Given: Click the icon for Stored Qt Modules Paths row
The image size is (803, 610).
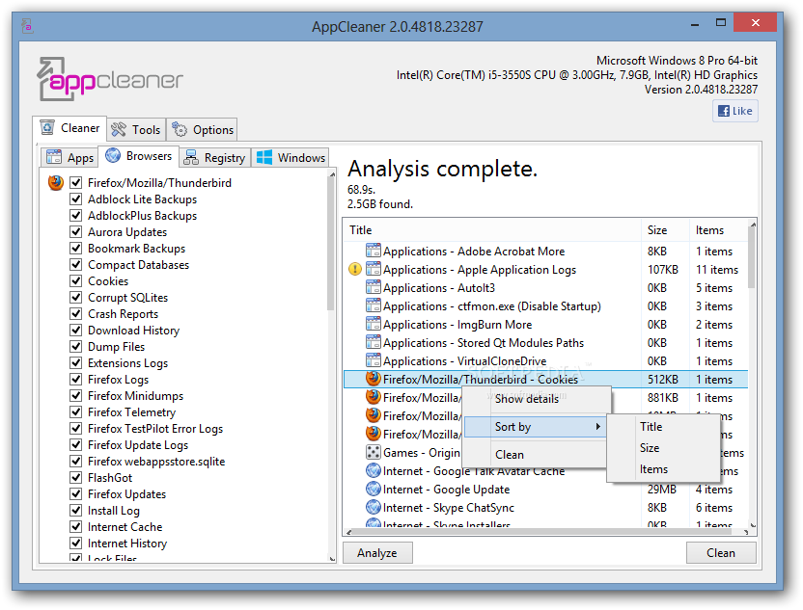Looking at the screenshot, I should click(x=374, y=342).
